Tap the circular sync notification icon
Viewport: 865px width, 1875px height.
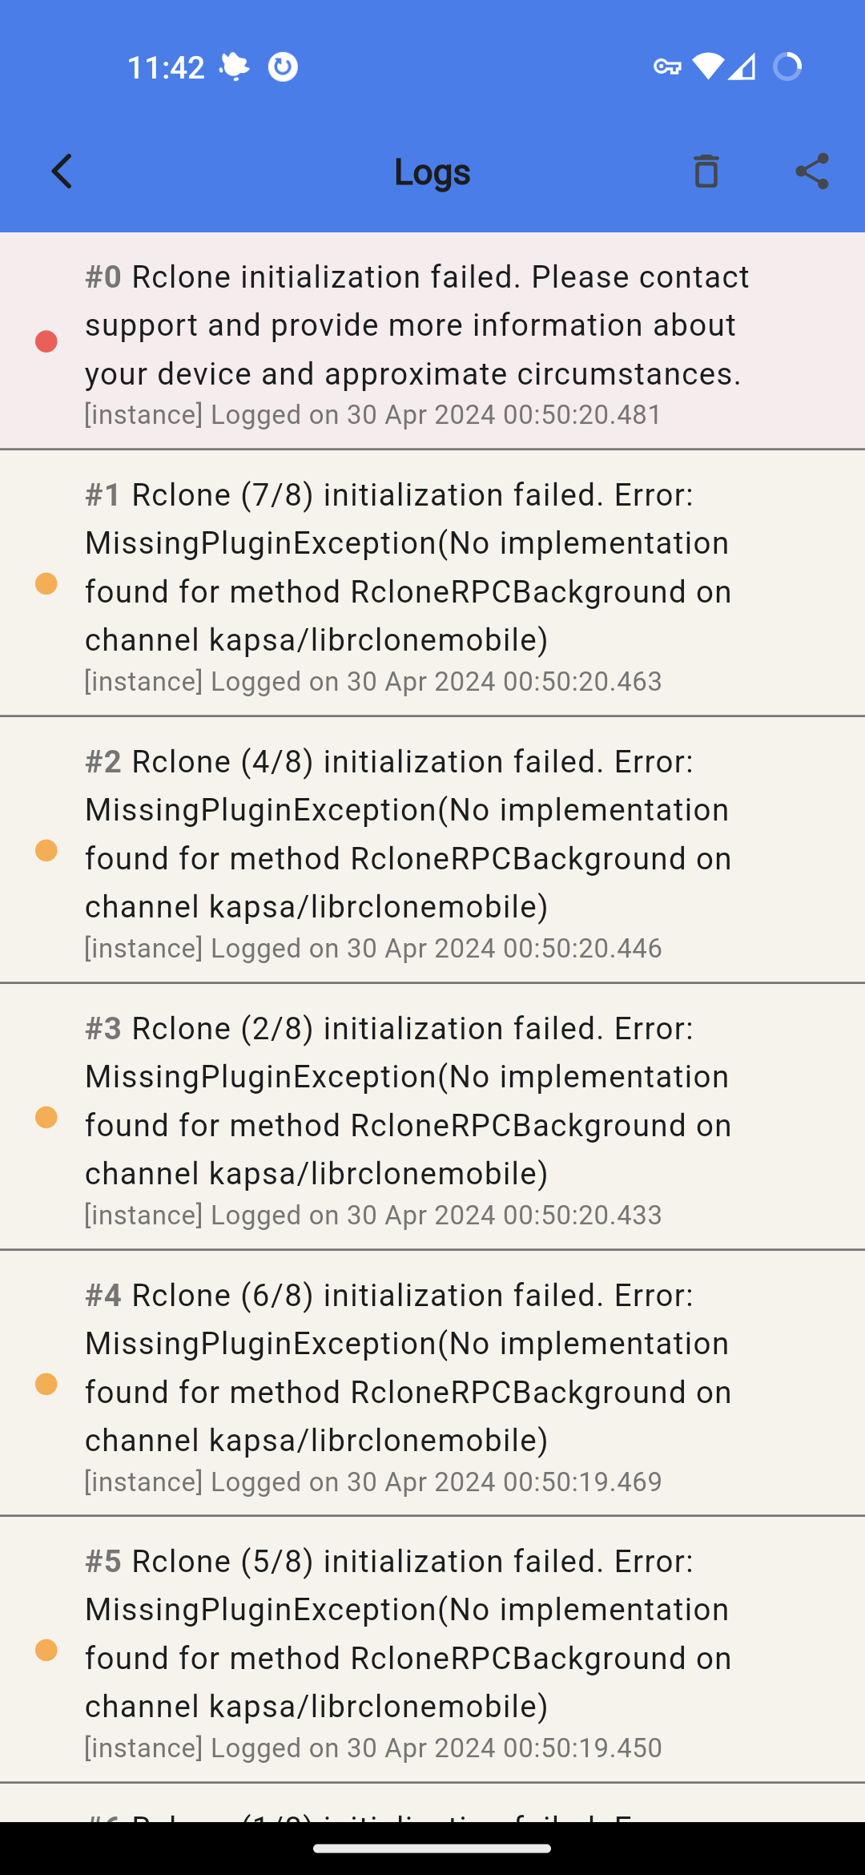pyautogui.click(x=283, y=67)
